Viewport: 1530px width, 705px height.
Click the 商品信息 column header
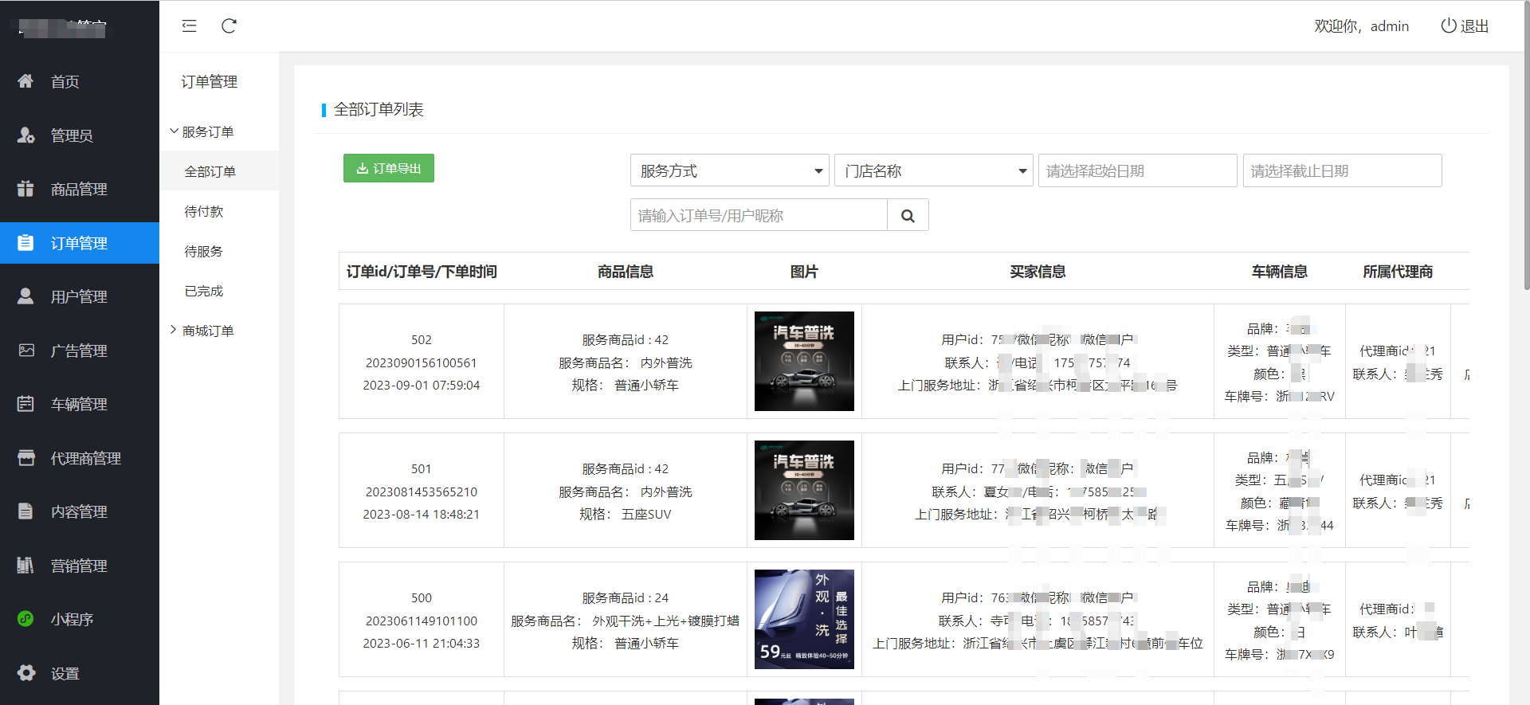(626, 272)
